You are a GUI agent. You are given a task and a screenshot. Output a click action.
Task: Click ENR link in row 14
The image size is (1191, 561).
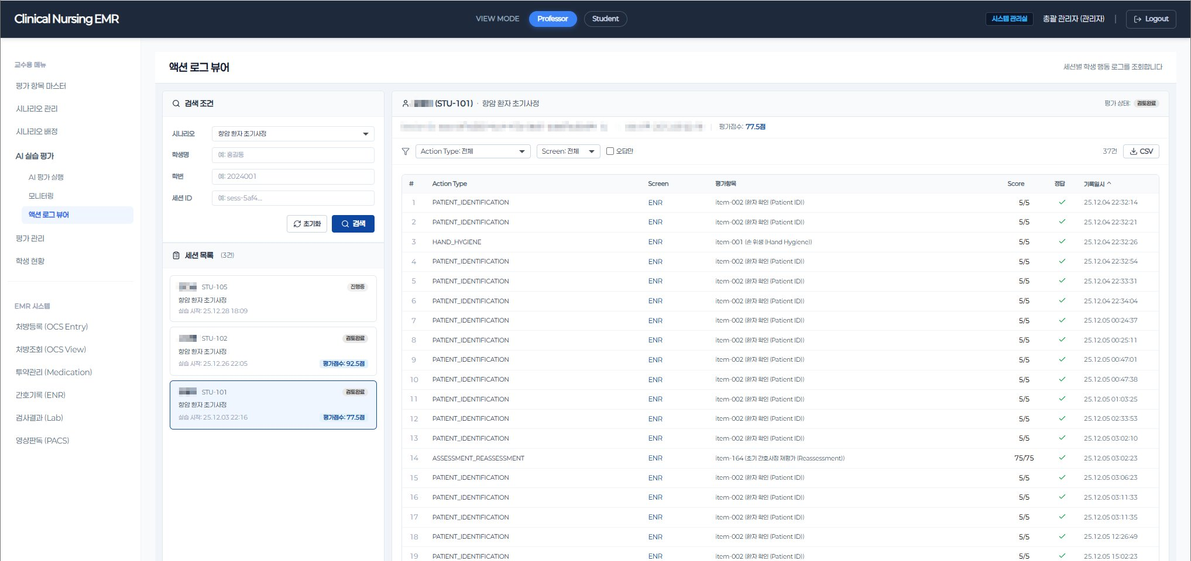[x=655, y=458]
